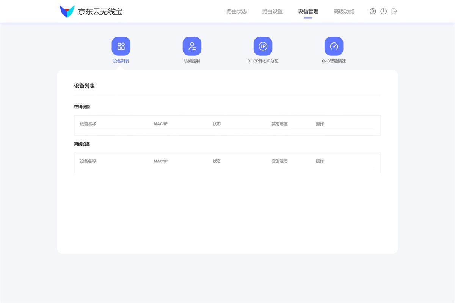This screenshot has height=303, width=455.
Task: Select the 设备列表 grid icon
Action: [121, 46]
